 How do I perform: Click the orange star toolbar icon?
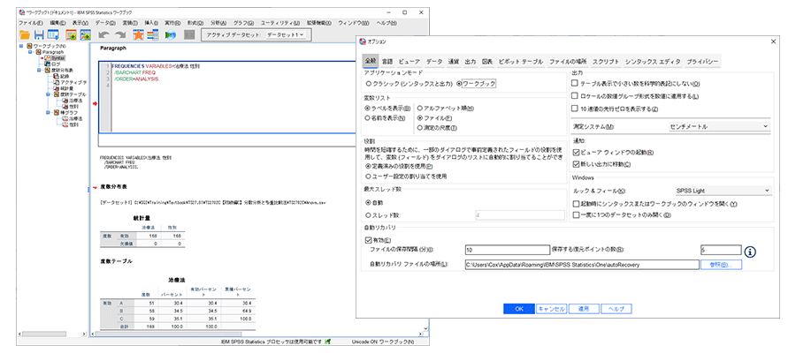tap(138, 35)
